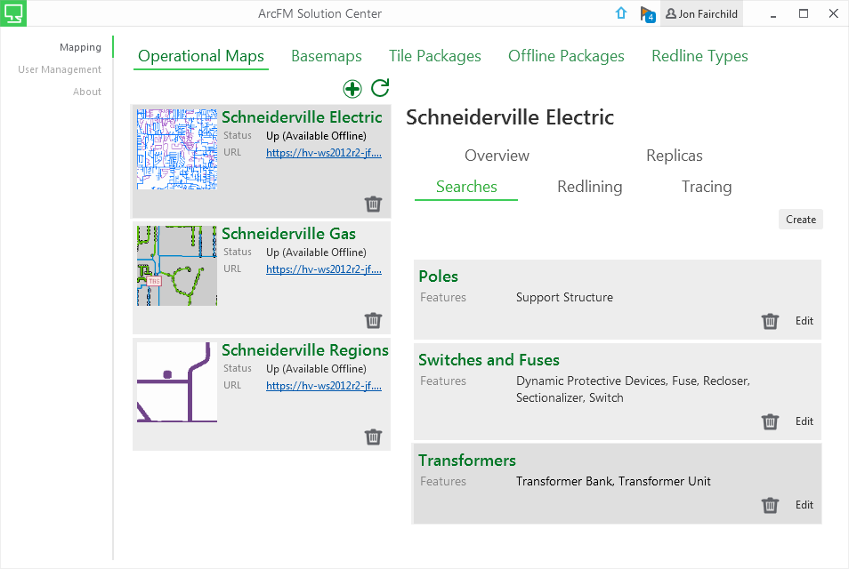Click the home arrow icon in the title bar
The height and width of the screenshot is (569, 849).
(620, 13)
